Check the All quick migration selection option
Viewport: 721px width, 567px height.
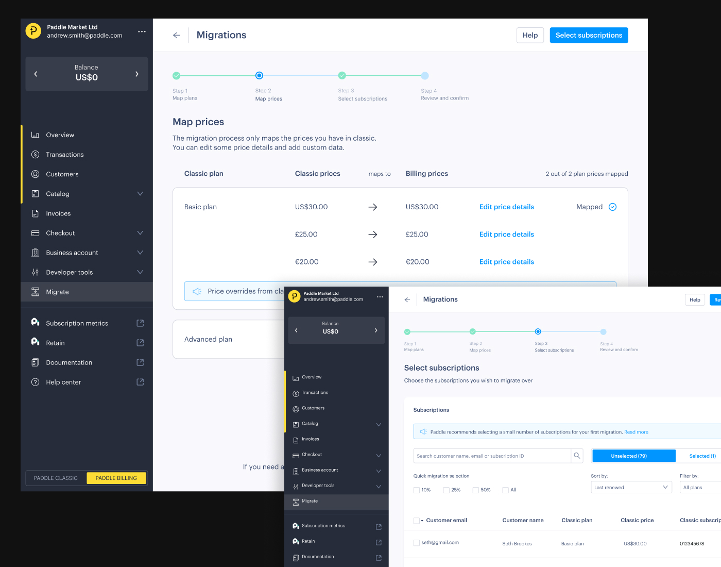coord(505,490)
